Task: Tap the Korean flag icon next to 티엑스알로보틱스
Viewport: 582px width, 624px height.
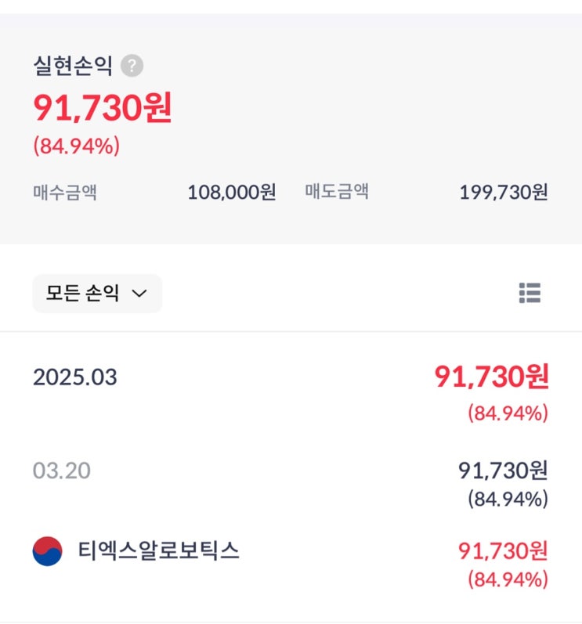Action: pyautogui.click(x=47, y=551)
